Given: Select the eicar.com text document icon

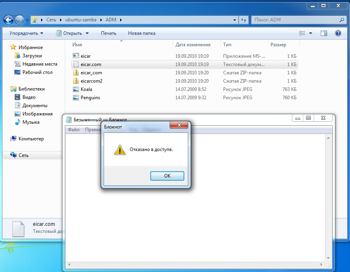Looking at the screenshot, I should [x=76, y=64].
